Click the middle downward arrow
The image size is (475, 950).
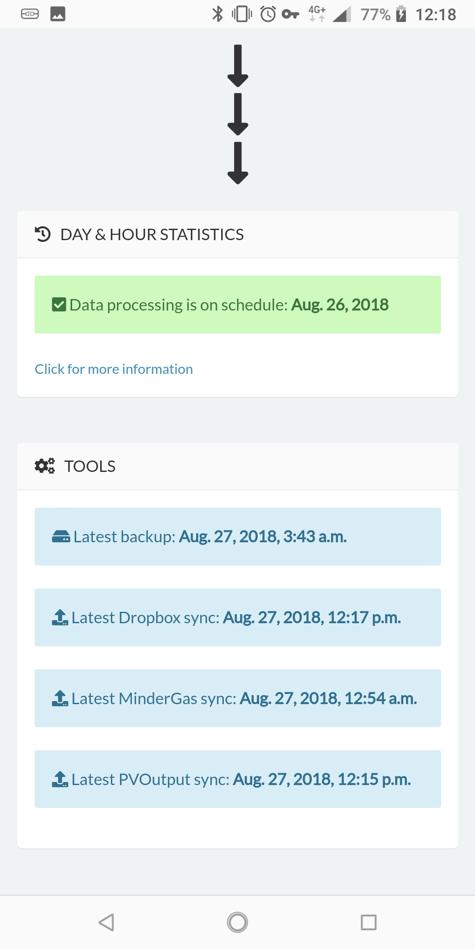click(x=237, y=115)
